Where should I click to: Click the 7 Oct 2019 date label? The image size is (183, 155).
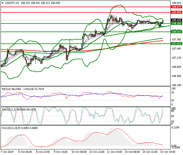point(7,152)
